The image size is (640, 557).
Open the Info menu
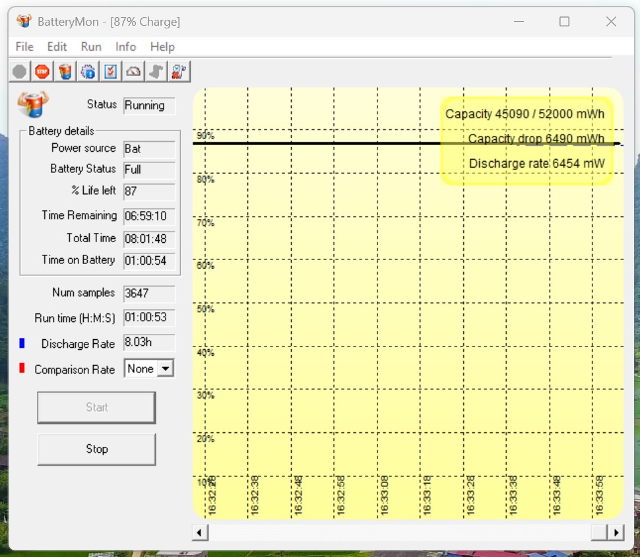pos(125,47)
